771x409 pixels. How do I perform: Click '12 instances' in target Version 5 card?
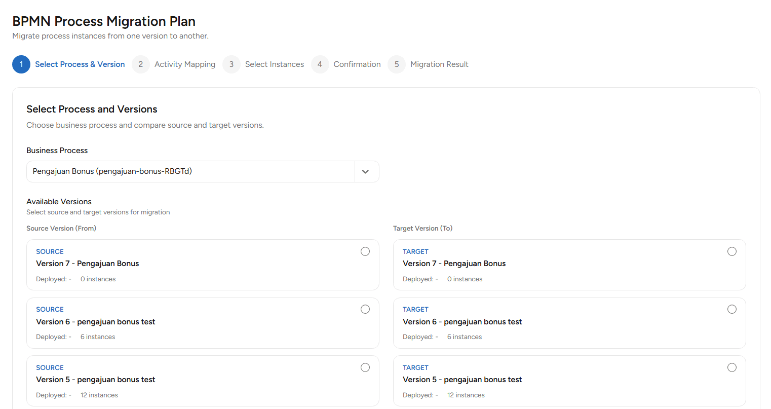point(466,395)
